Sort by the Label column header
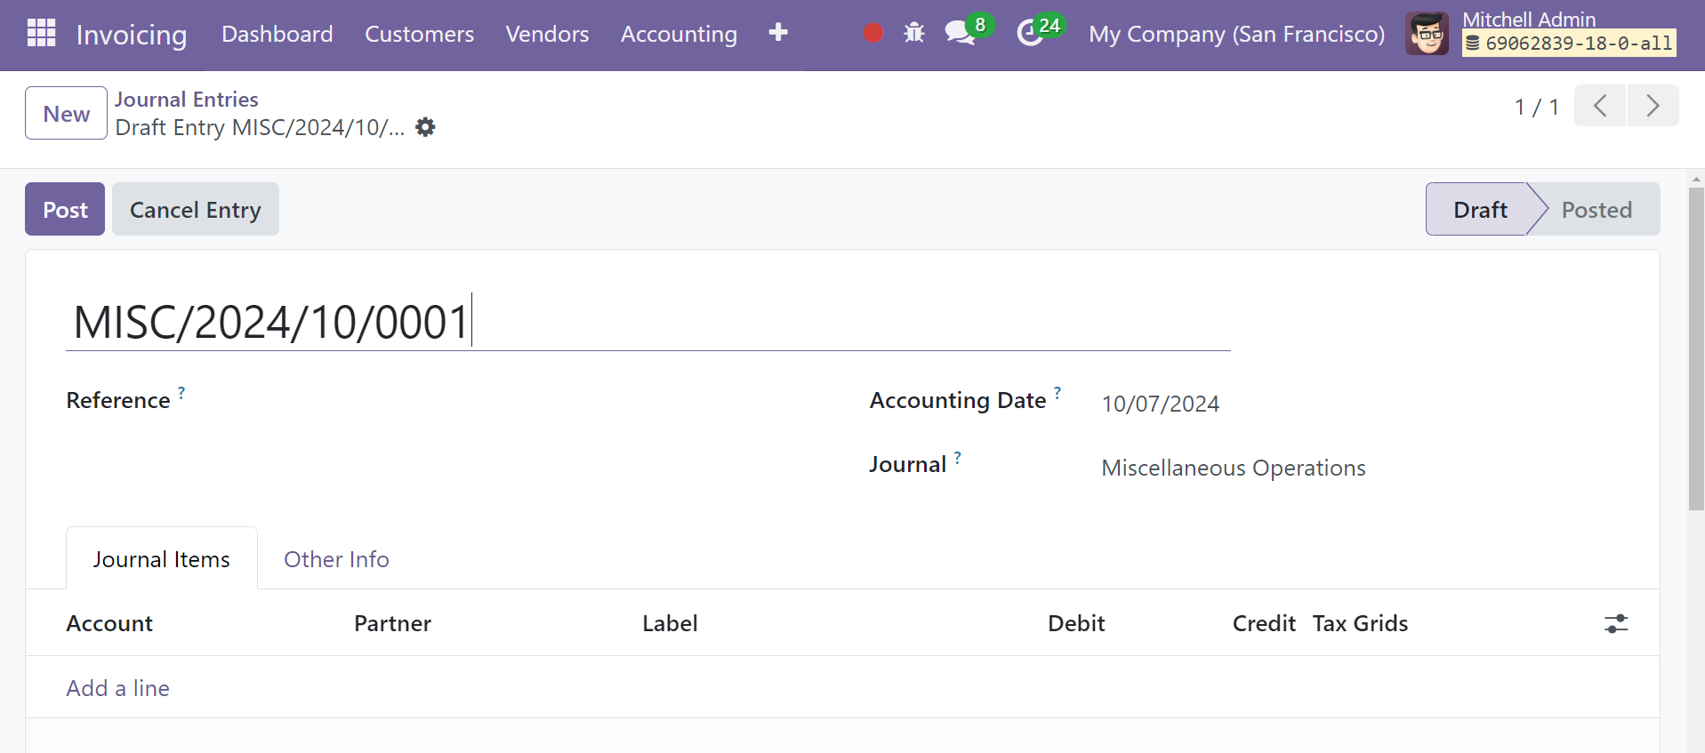 click(670, 623)
